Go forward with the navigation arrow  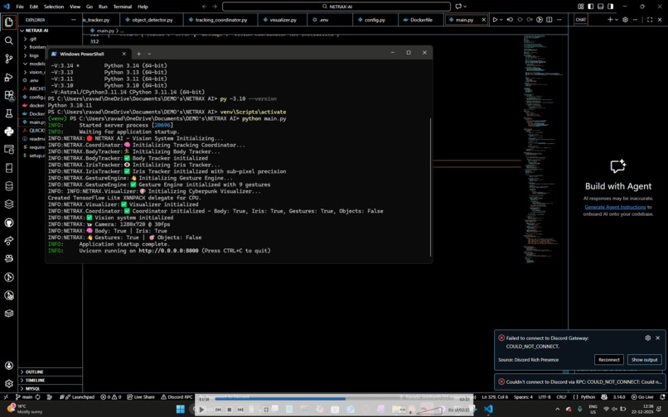point(215,7)
